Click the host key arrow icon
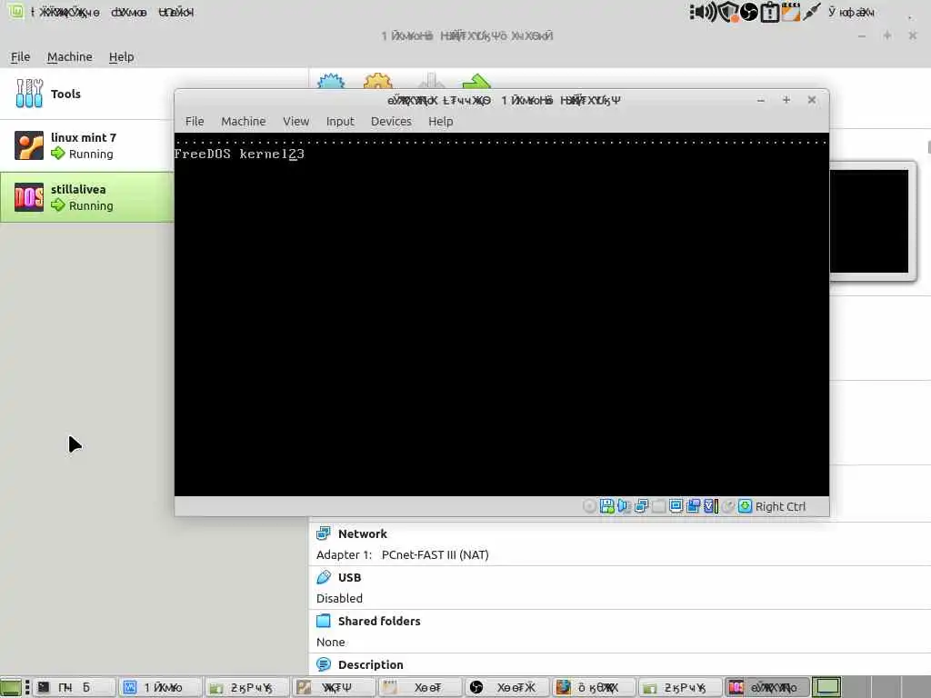The image size is (931, 698). click(745, 506)
